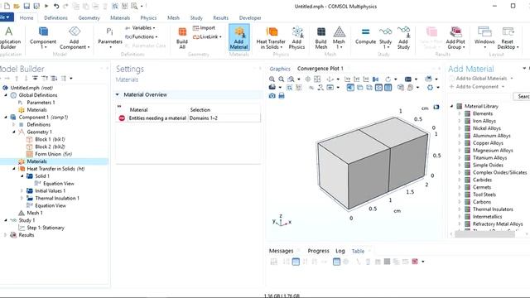Click the Application Builder button
The image size is (530, 298).
(x=8, y=37)
